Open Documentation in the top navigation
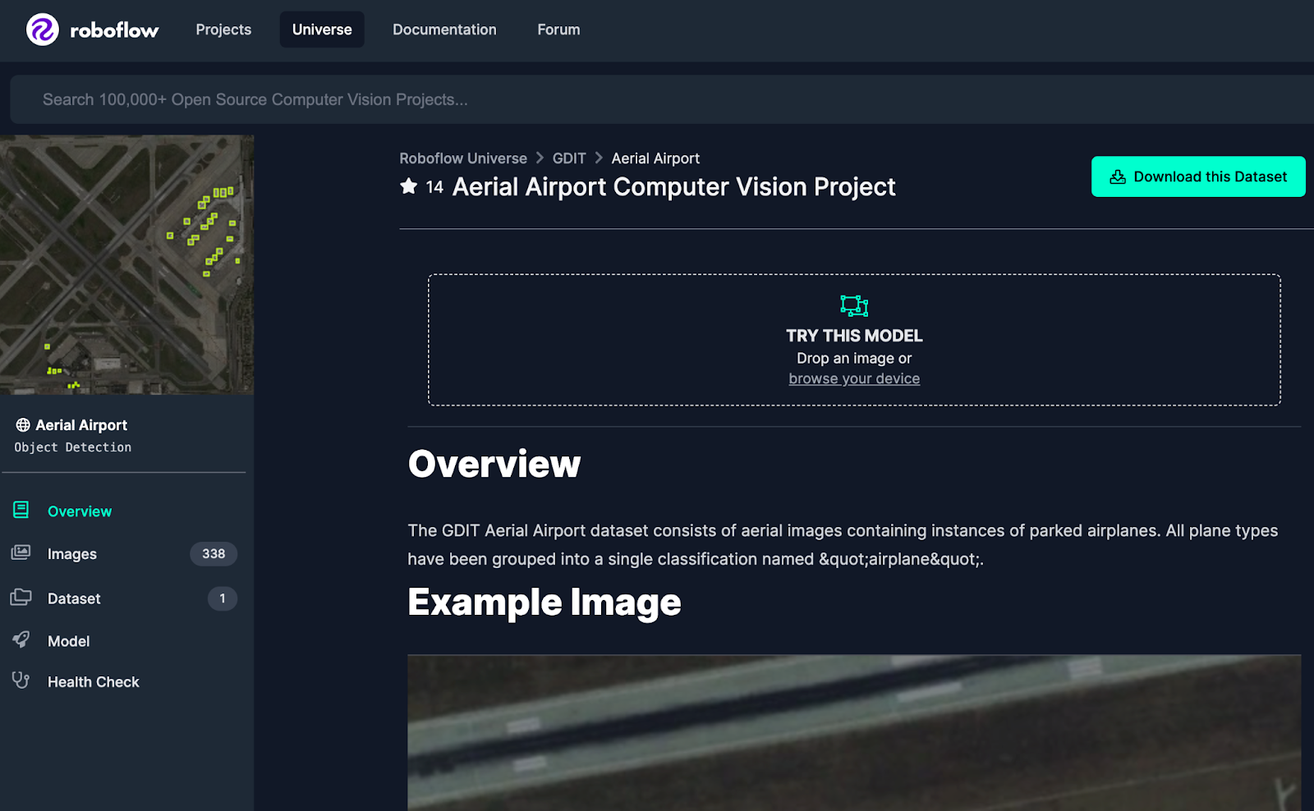This screenshot has height=811, width=1314. [x=444, y=30]
